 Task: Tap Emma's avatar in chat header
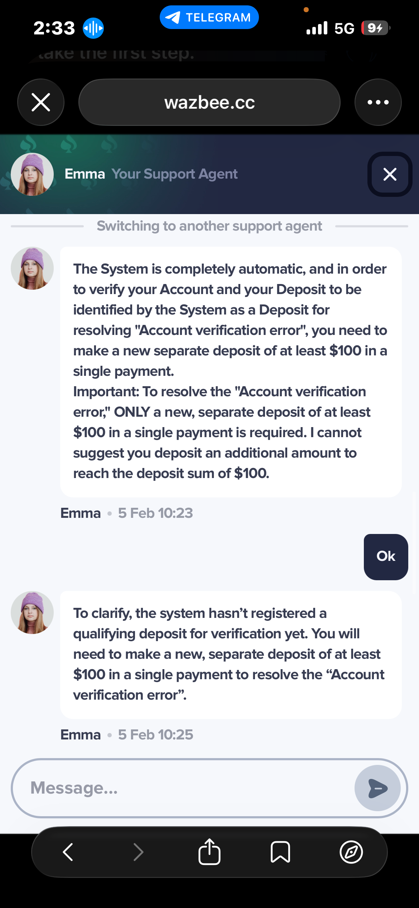point(32,174)
